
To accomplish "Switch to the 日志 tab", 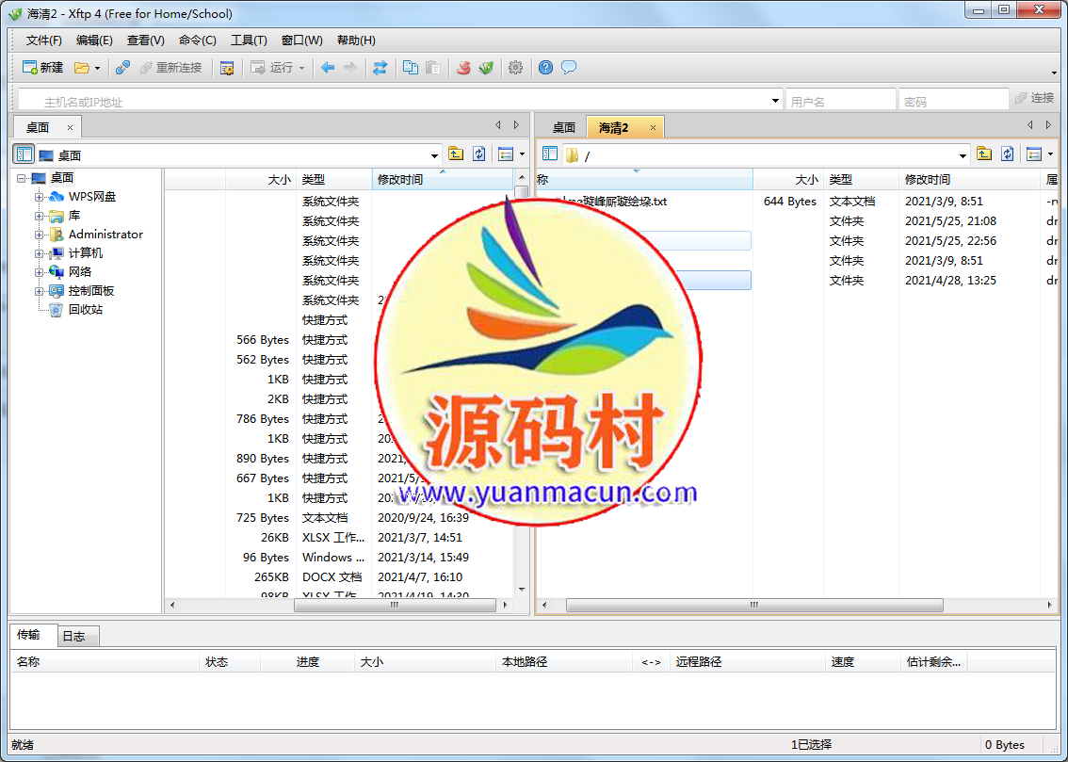I will point(73,636).
